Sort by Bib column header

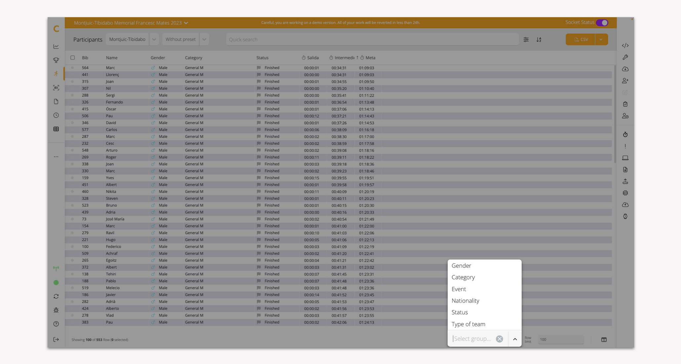85,58
